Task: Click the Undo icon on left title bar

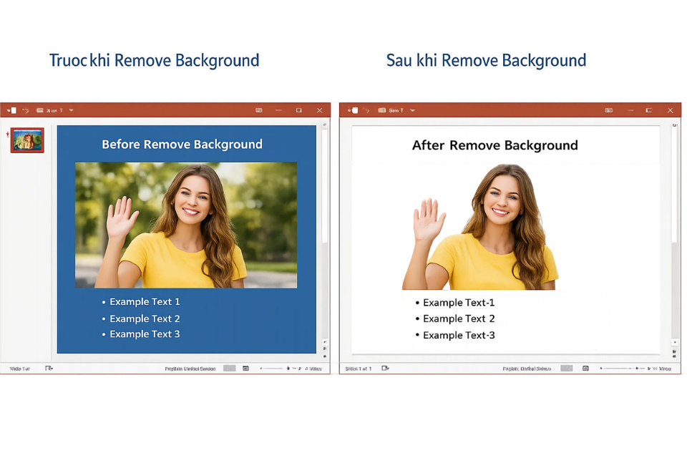Action: [x=26, y=110]
